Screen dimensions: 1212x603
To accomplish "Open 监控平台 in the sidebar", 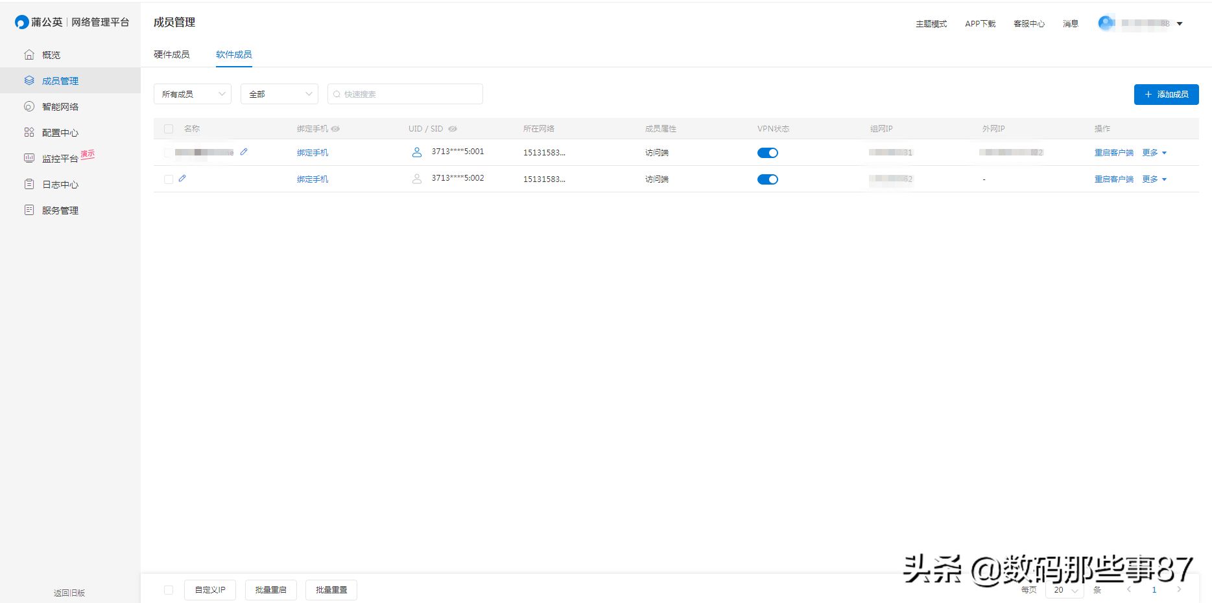I will (x=60, y=159).
